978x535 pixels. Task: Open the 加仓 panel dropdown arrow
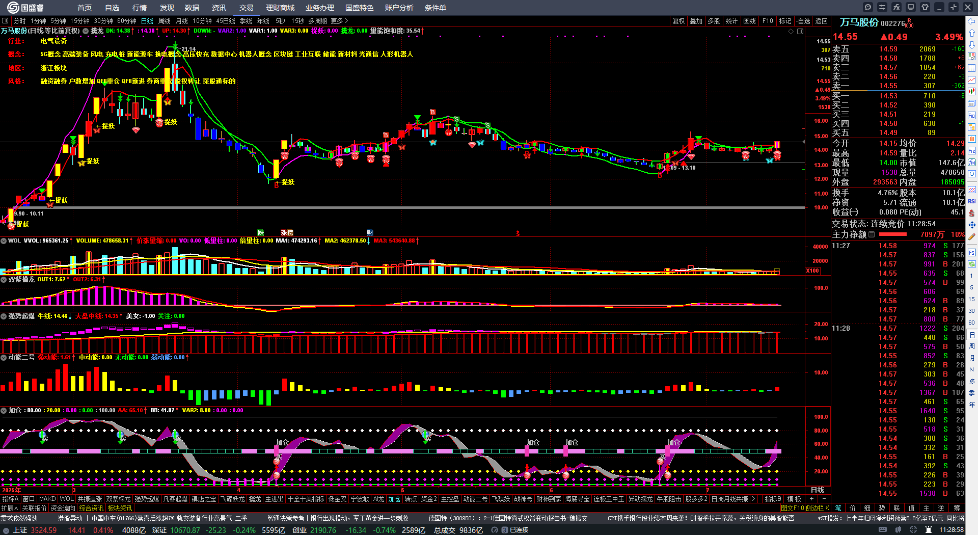[4, 410]
